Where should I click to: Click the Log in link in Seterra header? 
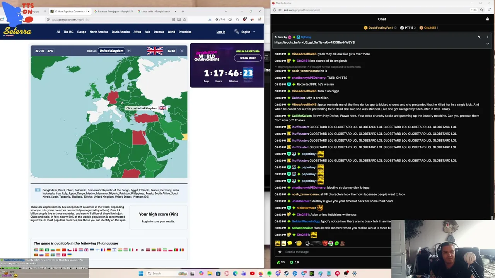click(221, 32)
